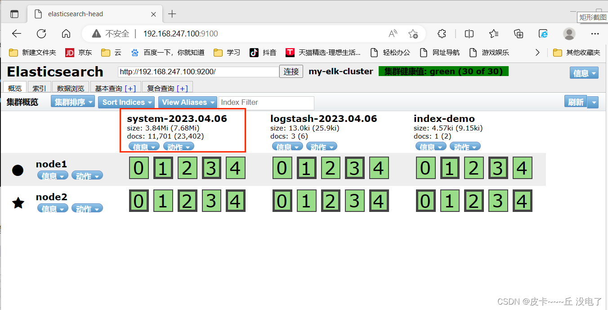Open 信息 dropdown for system-2023.04.06
Viewport: 608px width, 310px height.
tap(144, 147)
